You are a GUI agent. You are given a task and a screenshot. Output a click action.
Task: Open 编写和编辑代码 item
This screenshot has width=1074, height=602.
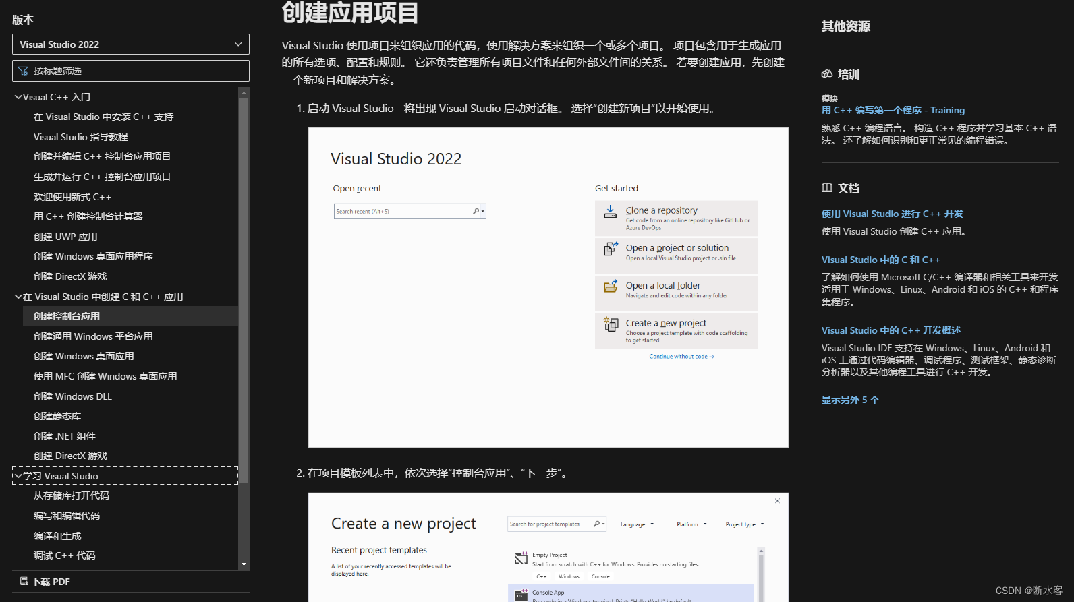click(x=67, y=516)
